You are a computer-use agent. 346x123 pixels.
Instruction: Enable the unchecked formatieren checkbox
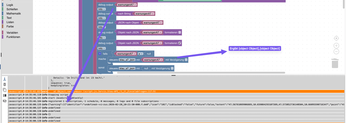tap(180, 33)
